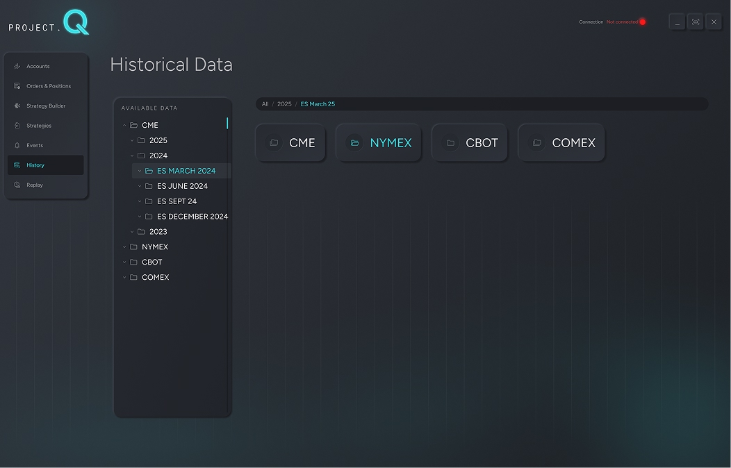
Task: Click the Strategy Builder icon
Action: pos(17,106)
